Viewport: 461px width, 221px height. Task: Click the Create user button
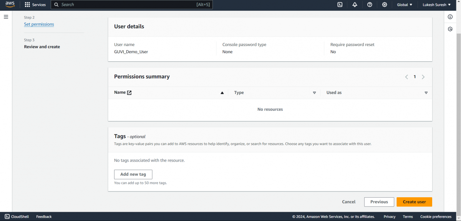[x=414, y=202]
